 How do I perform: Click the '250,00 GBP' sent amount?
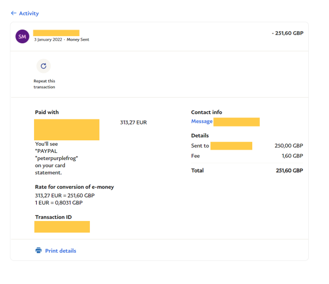tap(288, 146)
